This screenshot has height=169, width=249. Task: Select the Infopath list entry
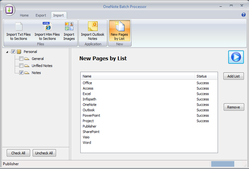click(x=149, y=99)
